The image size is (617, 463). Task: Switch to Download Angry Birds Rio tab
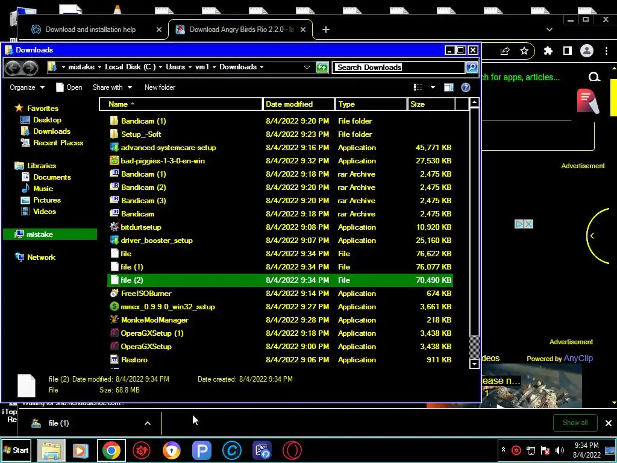click(241, 30)
